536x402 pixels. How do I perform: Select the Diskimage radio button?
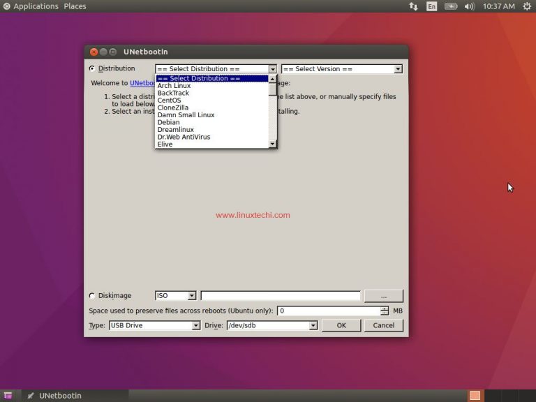coord(92,295)
